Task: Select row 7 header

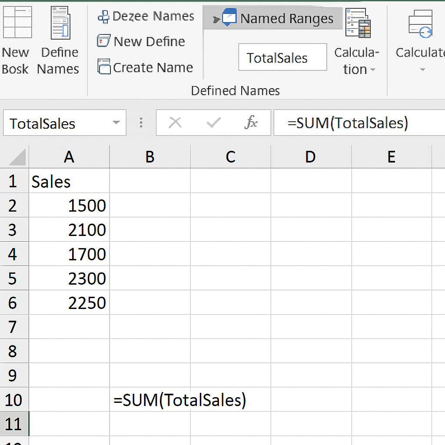Action: click(14, 327)
